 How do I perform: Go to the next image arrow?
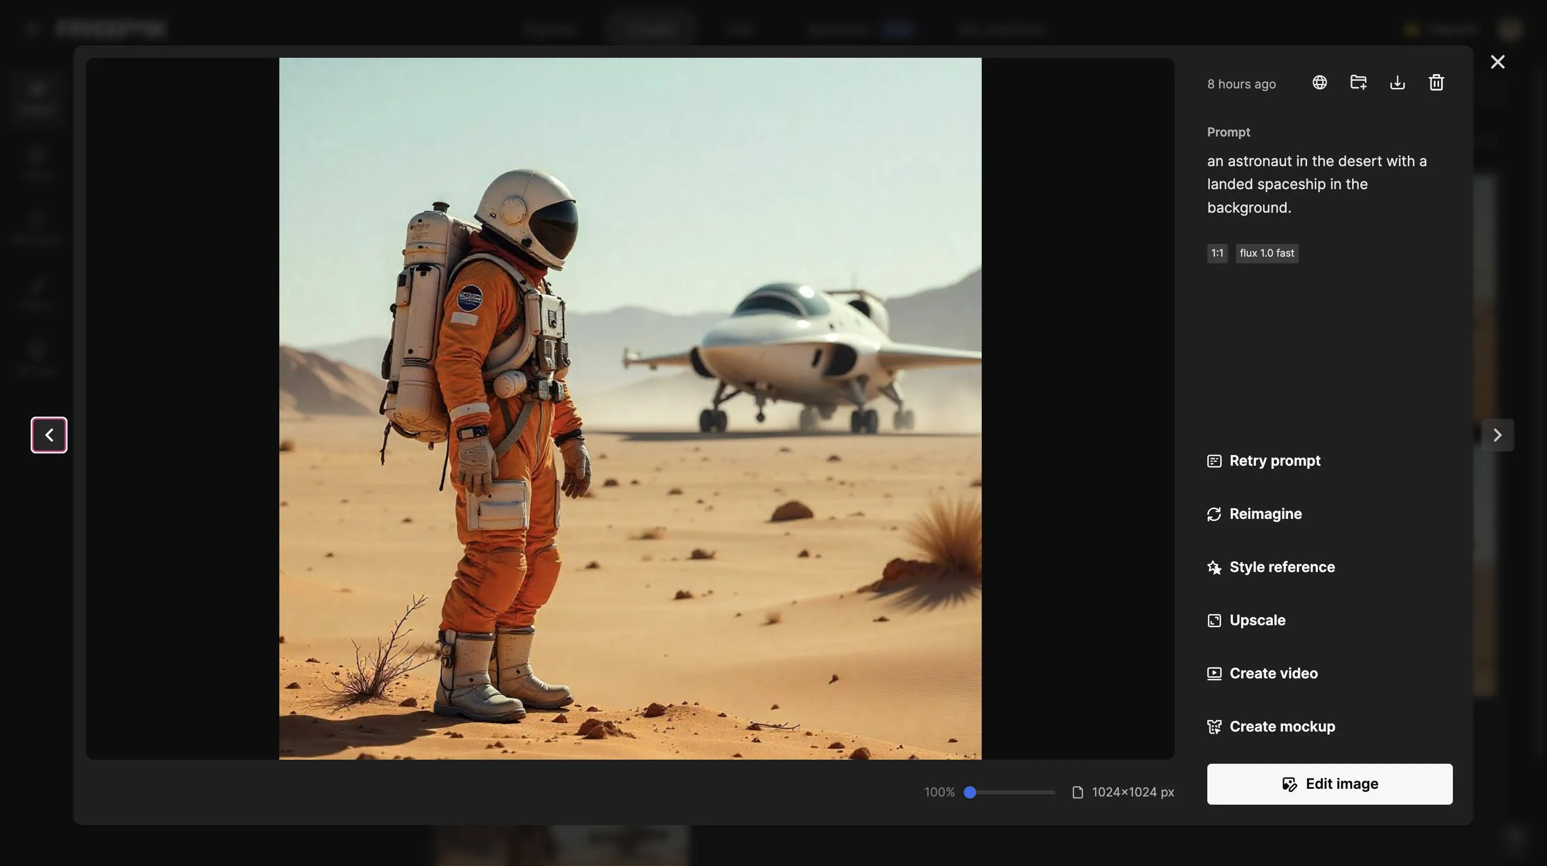click(1497, 435)
